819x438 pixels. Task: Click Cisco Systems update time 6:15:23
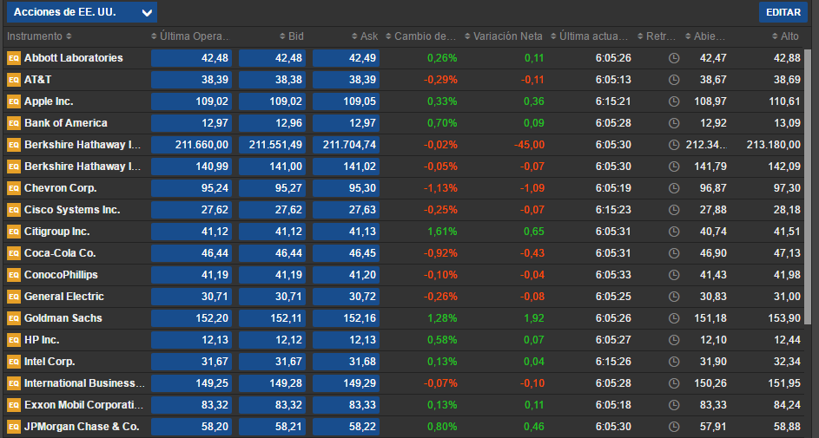[x=613, y=210]
